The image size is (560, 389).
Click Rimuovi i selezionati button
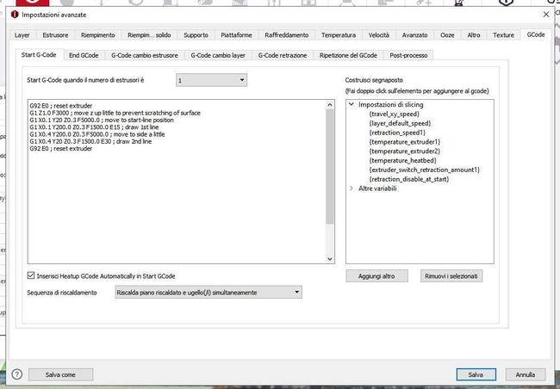451,276
